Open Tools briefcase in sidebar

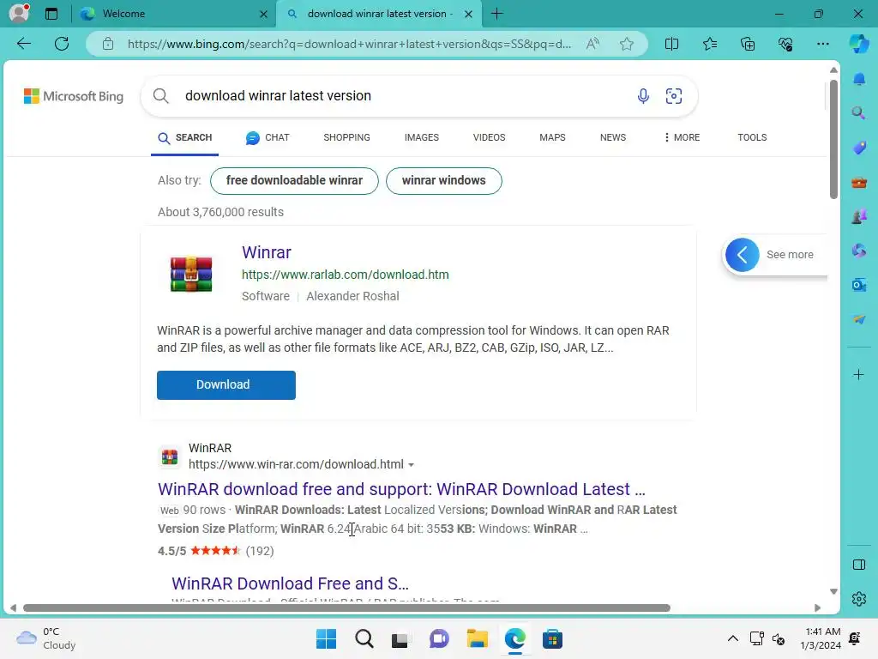(859, 183)
